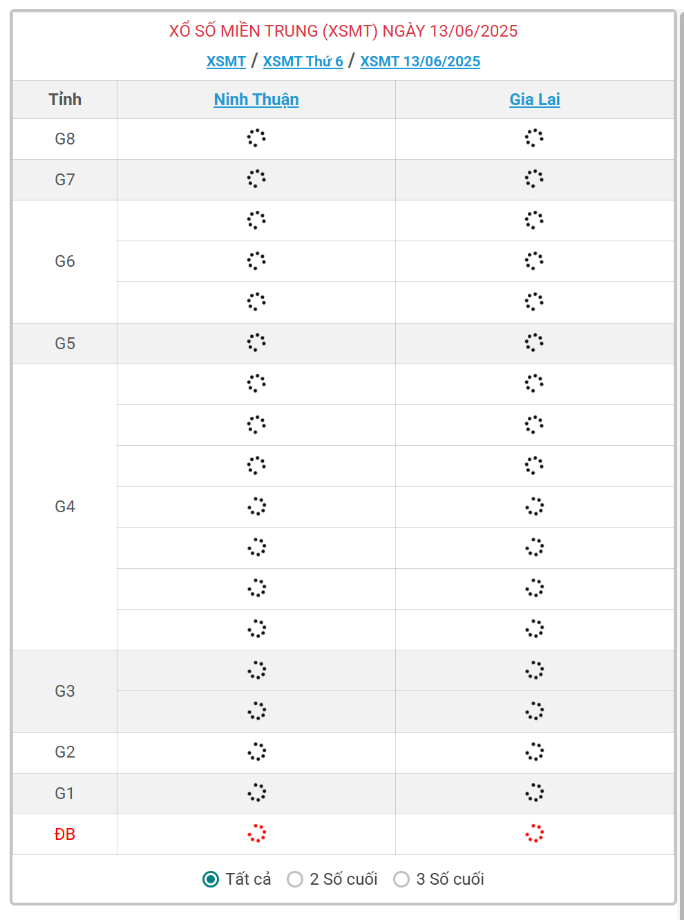
Task: Open the XSMT breadcrumb link
Action: [226, 62]
